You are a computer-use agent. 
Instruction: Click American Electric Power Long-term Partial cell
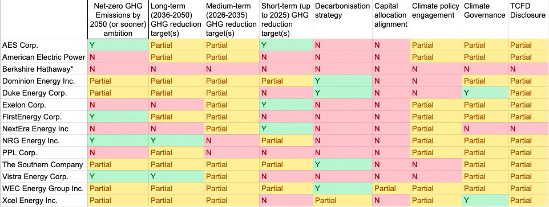coord(176,57)
